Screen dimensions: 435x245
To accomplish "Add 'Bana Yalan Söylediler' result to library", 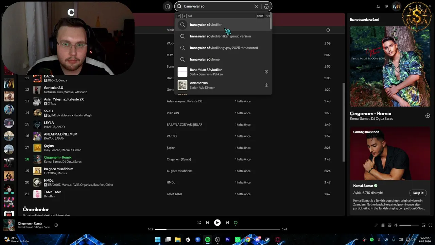I will pos(266,72).
